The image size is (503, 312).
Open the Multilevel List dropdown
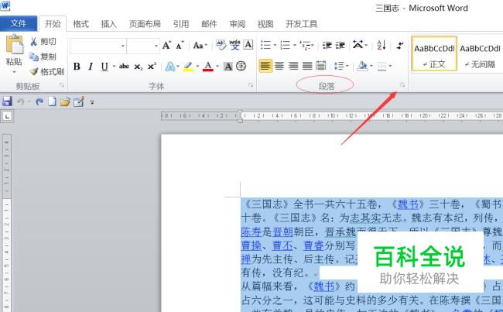(306, 45)
